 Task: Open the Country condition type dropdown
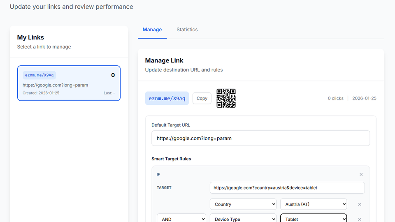243,204
